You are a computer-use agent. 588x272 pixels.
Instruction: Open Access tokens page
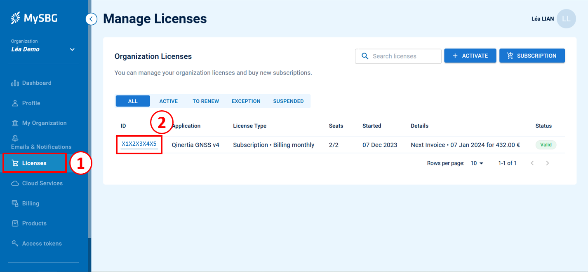coord(42,244)
